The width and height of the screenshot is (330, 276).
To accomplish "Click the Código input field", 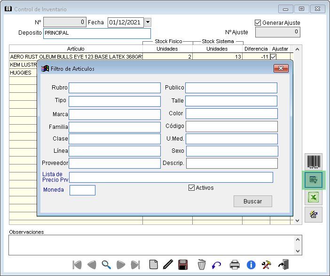I will point(232,127).
